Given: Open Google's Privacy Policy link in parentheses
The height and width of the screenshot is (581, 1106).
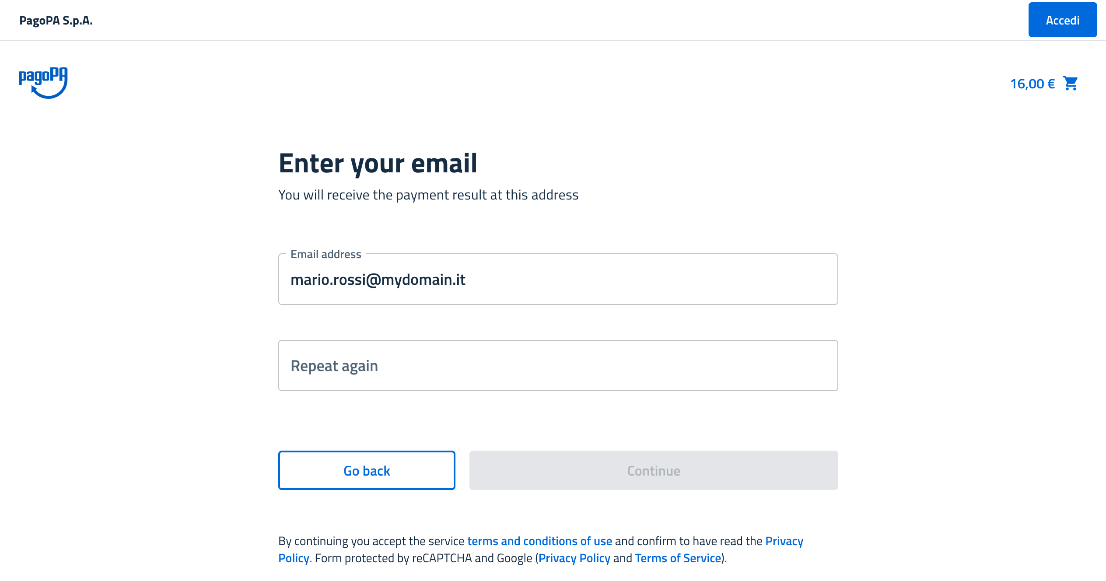Looking at the screenshot, I should (574, 558).
